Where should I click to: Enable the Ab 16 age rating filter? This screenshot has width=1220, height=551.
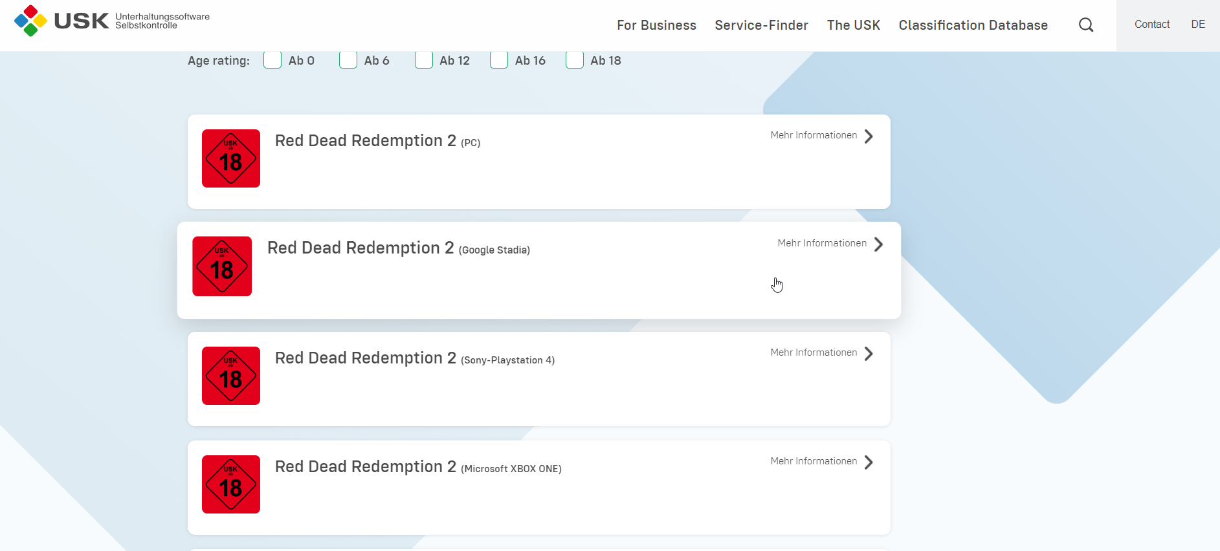tap(499, 60)
